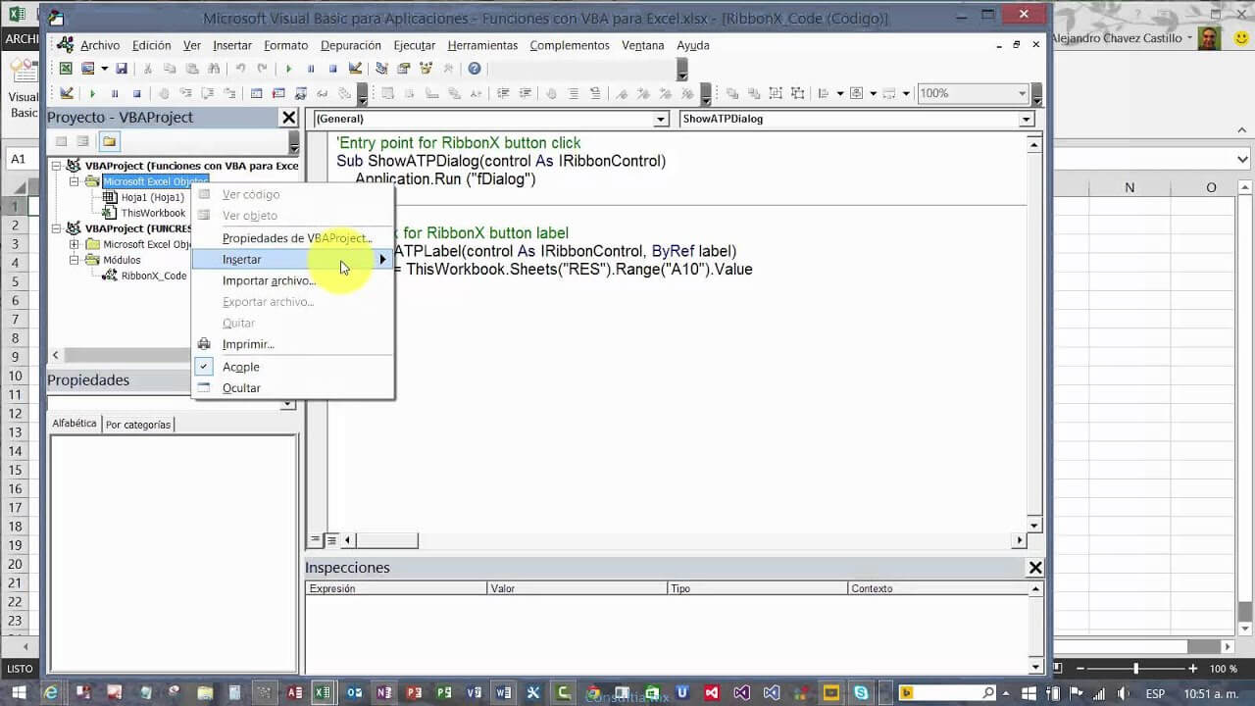Collapse the selected Microsoft Excel Objetos folder
The height and width of the screenshot is (706, 1255).
click(75, 181)
